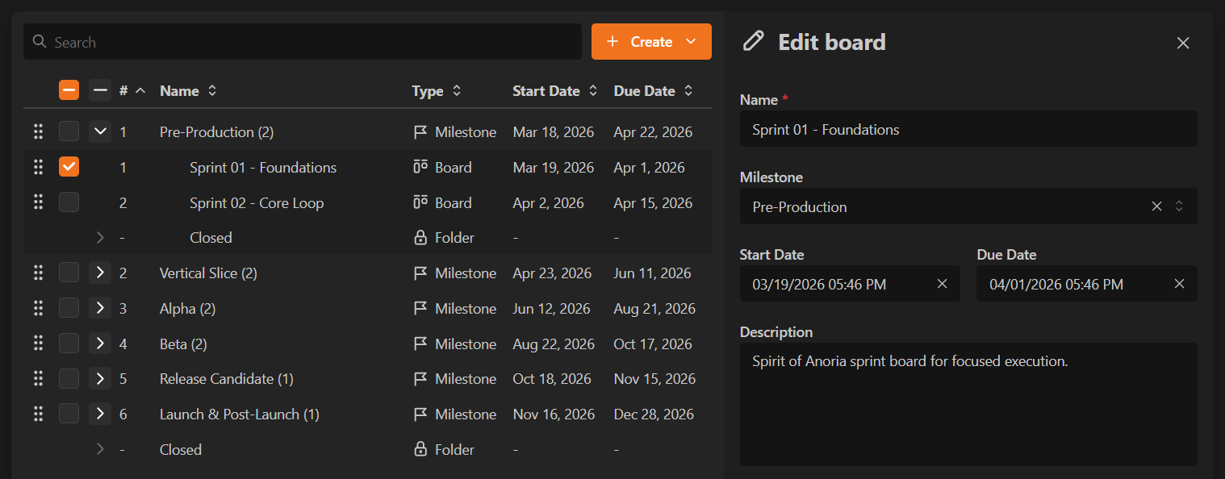Toggle the select-all header checkbox

pos(69,90)
